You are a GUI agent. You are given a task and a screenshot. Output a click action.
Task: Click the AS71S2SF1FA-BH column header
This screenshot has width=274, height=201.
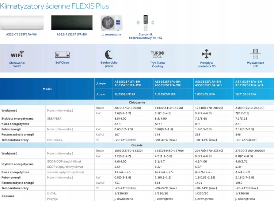tap(254, 83)
